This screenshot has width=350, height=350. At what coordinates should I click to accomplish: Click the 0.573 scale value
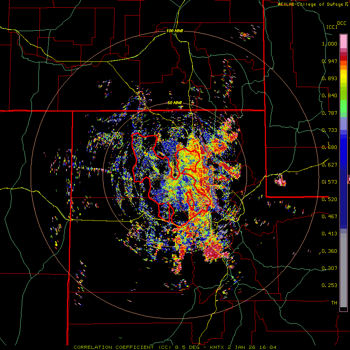point(329,182)
